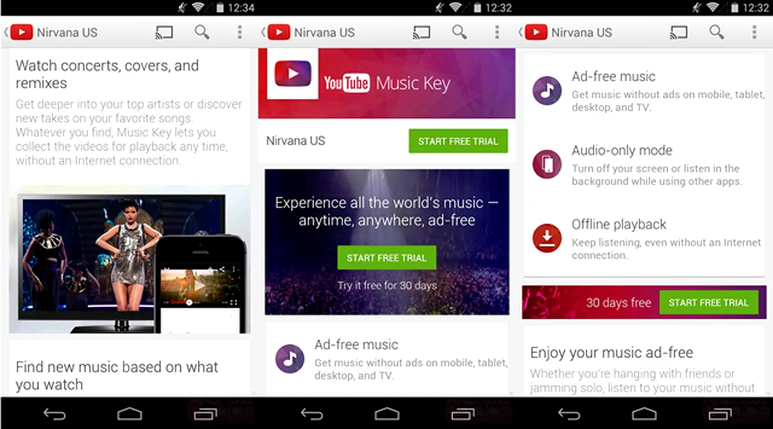Tap Android Home button in the right screen
Image resolution: width=773 pixels, height=429 pixels.
[644, 415]
